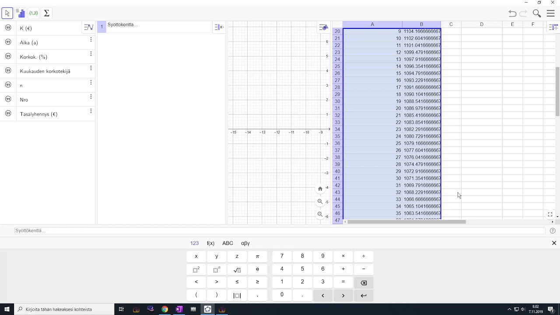Open more options for Nro
This screenshot has height=315, width=560.
pos(91,97)
